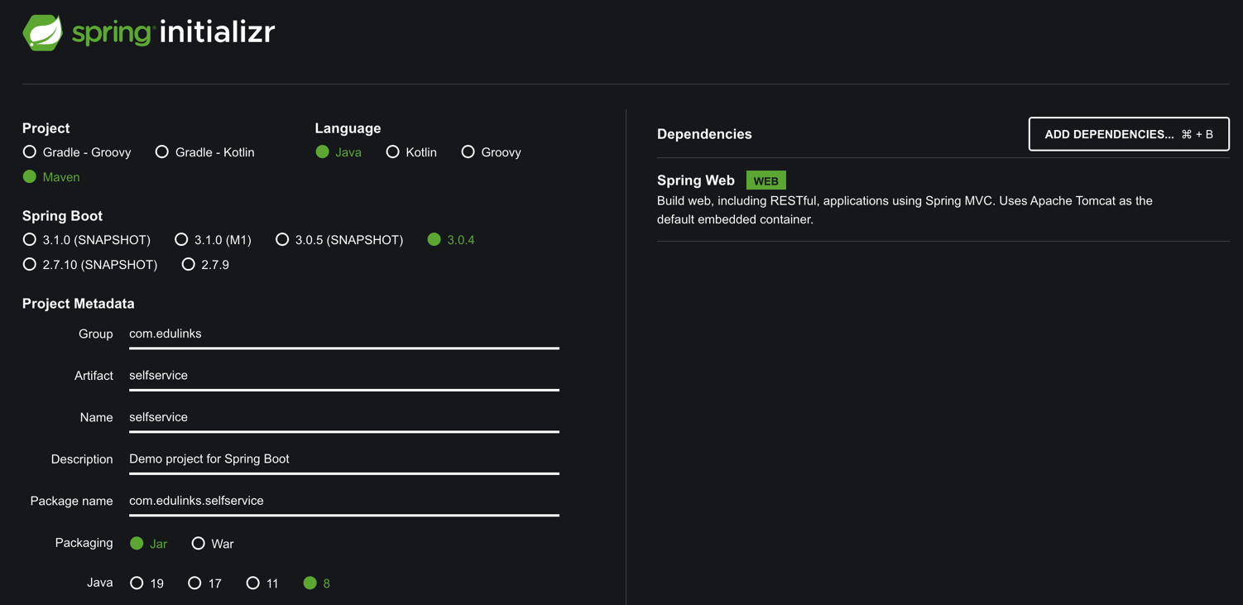Select War packaging option
This screenshot has width=1243, height=605.
213,544
